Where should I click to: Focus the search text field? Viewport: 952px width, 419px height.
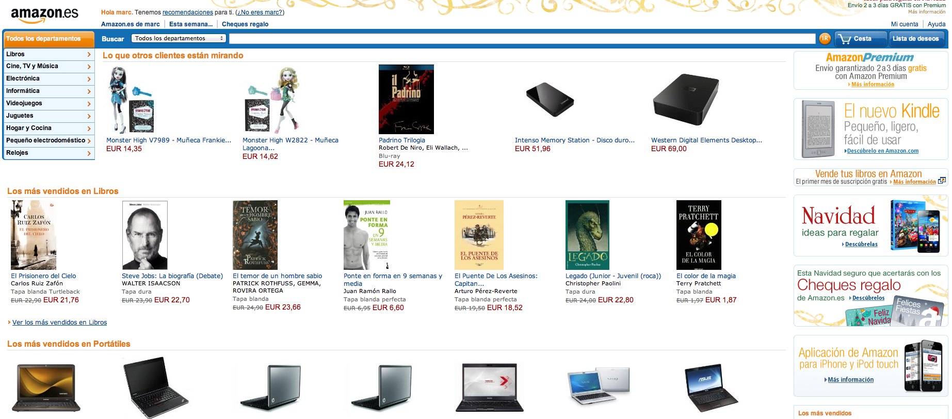[522, 39]
